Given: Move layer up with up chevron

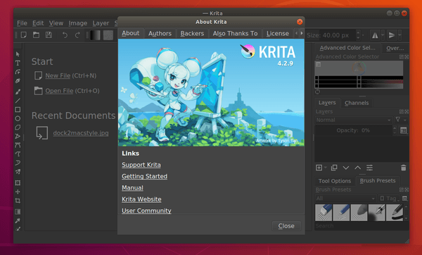Looking at the screenshot, I should (358, 168).
